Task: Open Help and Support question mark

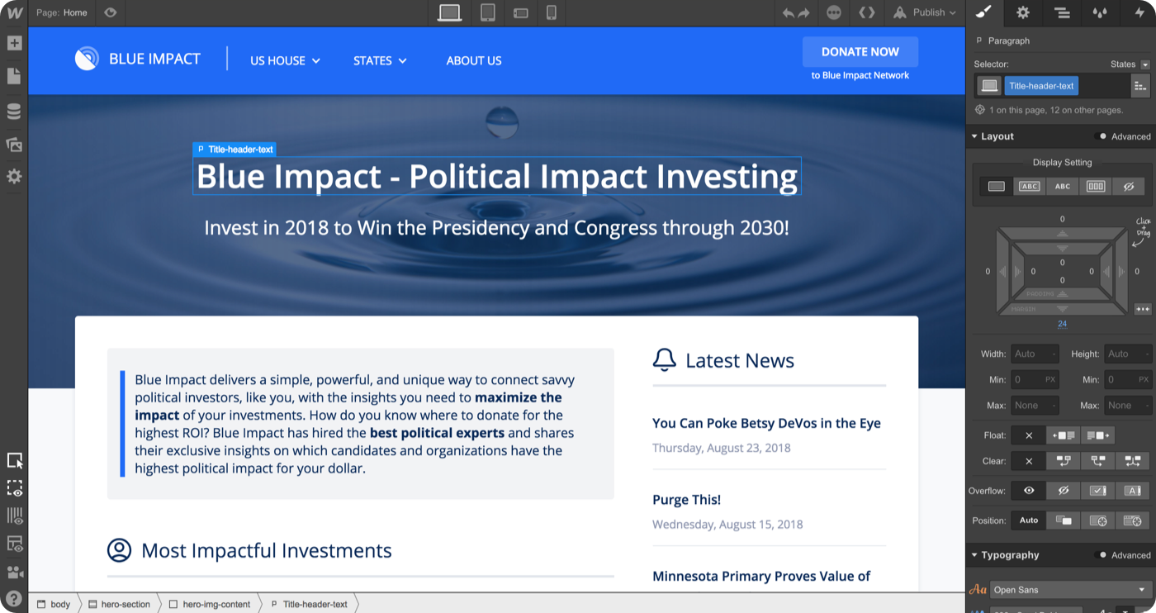Action: pos(14,598)
